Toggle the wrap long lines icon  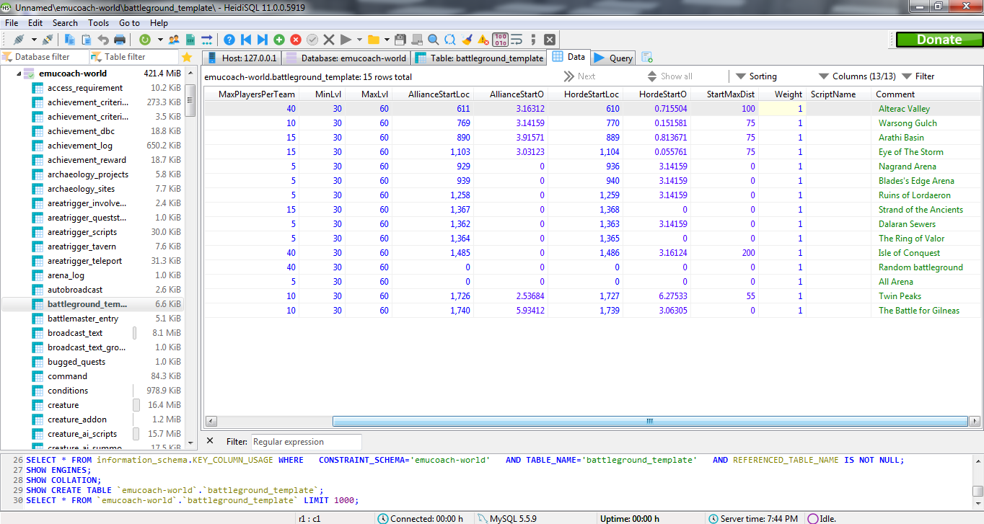click(516, 40)
